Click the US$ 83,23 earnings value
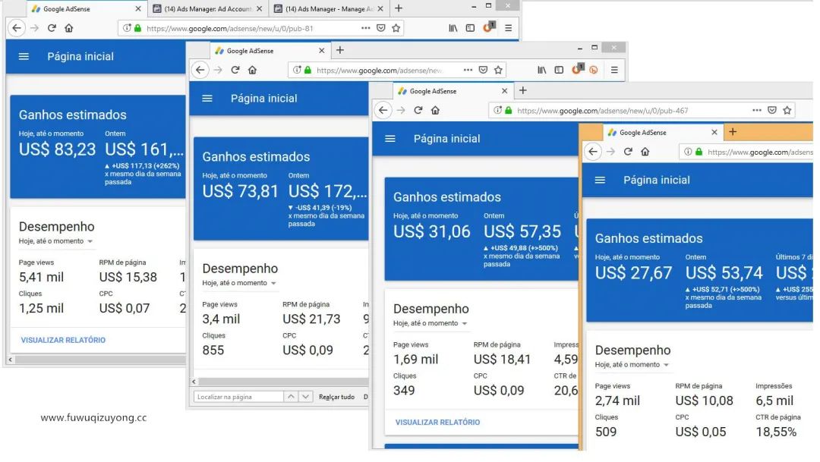Viewport: 820px width, 462px height. pos(57,149)
